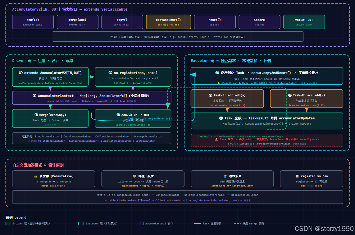This screenshot has height=235, width=355.
Task: Click the 图例 Legend heading
Action: [16, 217]
